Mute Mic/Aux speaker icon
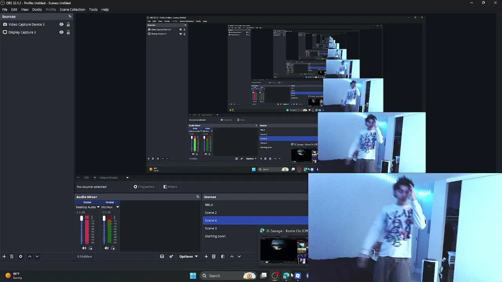Viewport: 502px width, 282px height. [x=106, y=248]
